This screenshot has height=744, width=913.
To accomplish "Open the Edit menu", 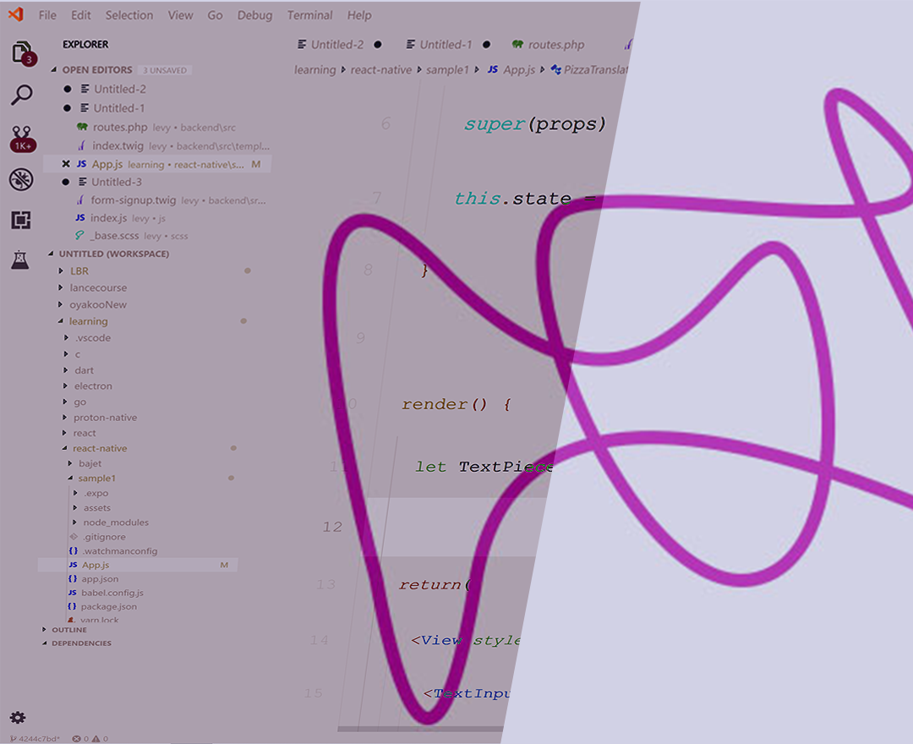I will 80,15.
